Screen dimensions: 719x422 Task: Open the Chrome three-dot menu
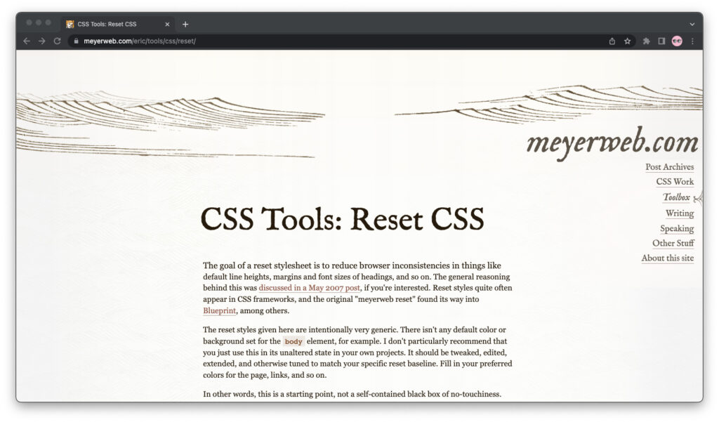692,41
